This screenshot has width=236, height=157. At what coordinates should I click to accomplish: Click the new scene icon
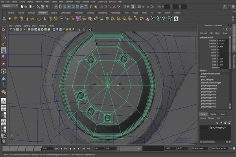pyautogui.click(x=22, y=7)
